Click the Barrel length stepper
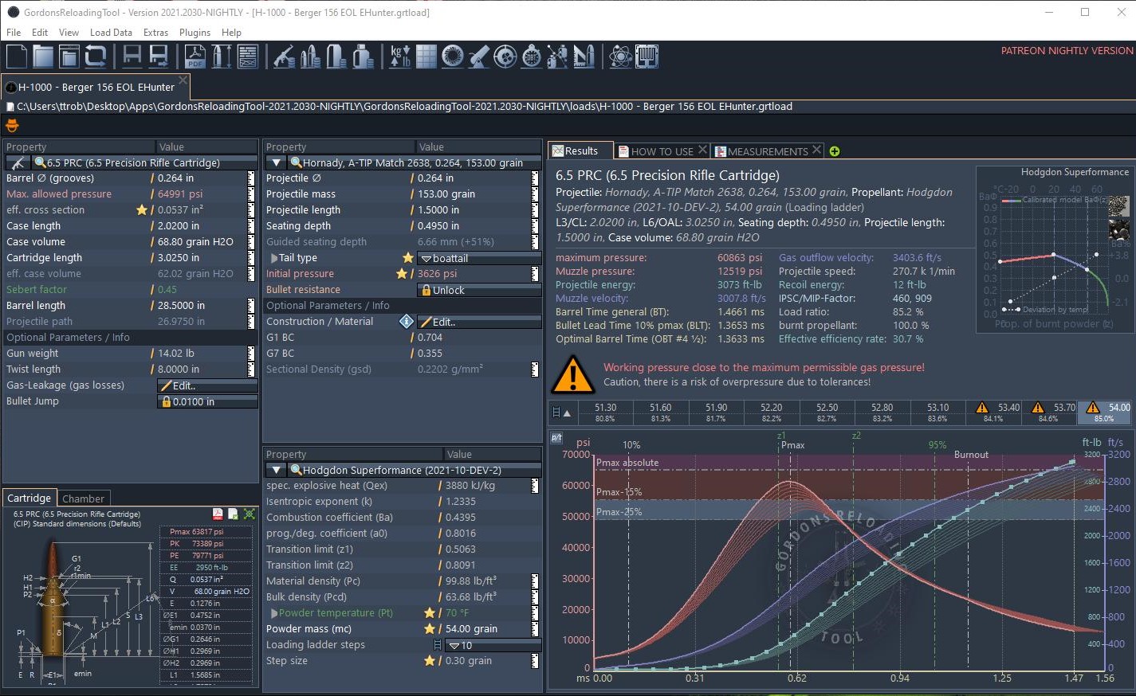Image resolution: width=1136 pixels, height=696 pixels. coord(251,306)
